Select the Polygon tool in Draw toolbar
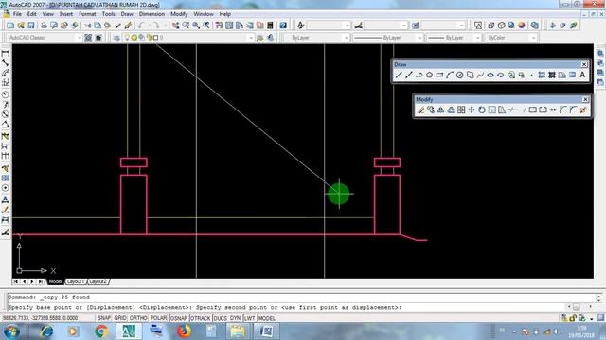This screenshot has width=606, height=340. (429, 76)
